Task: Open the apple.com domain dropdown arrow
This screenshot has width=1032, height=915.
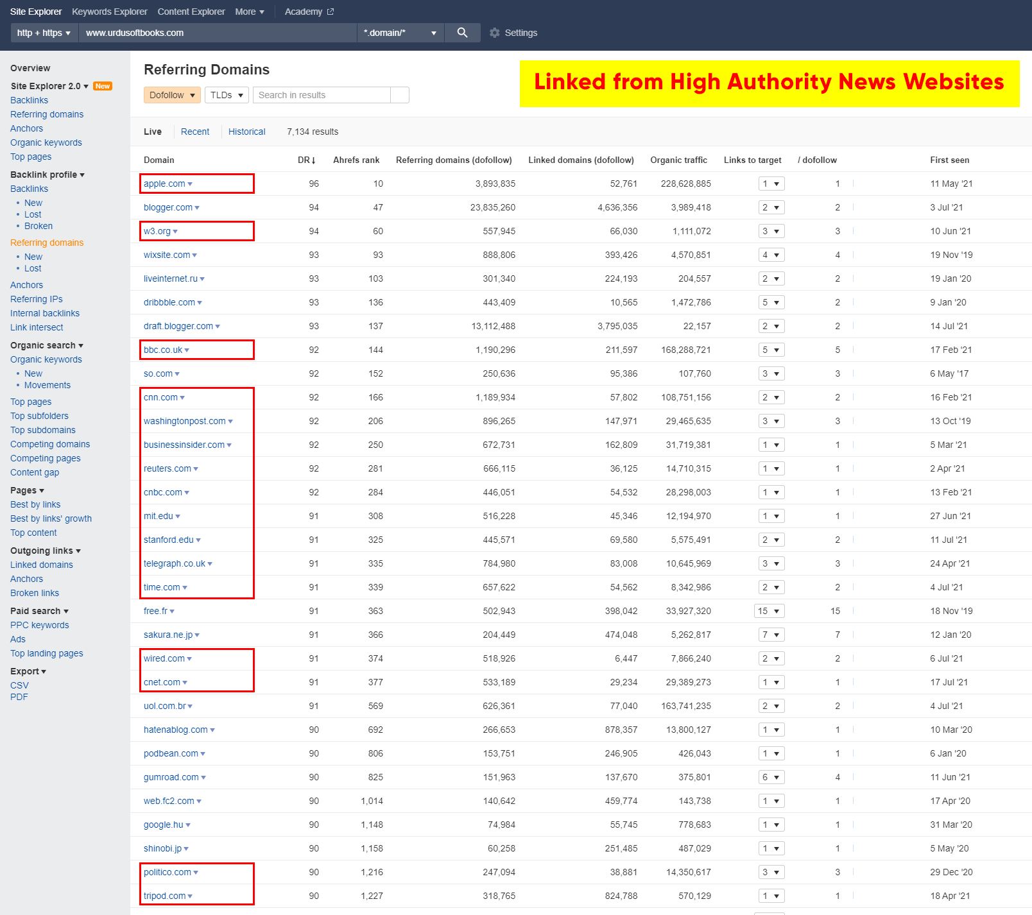Action: click(190, 184)
